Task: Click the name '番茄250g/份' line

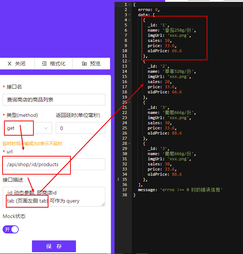Action: coord(172,30)
